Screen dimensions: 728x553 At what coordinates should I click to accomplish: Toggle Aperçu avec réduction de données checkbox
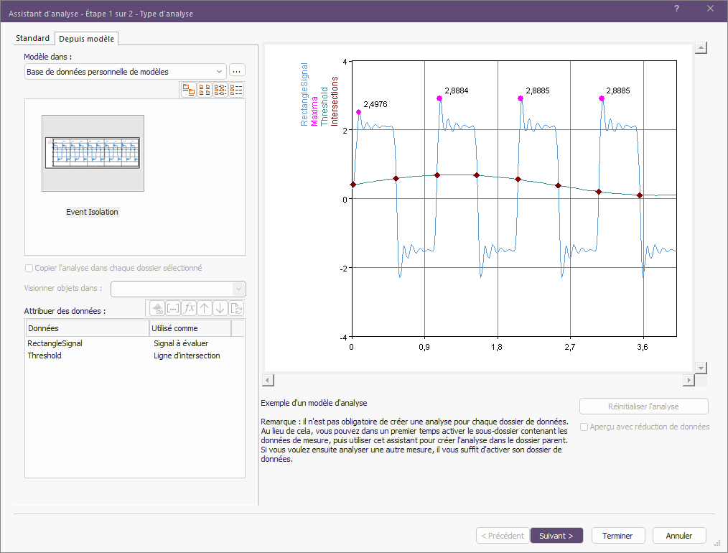click(x=584, y=427)
